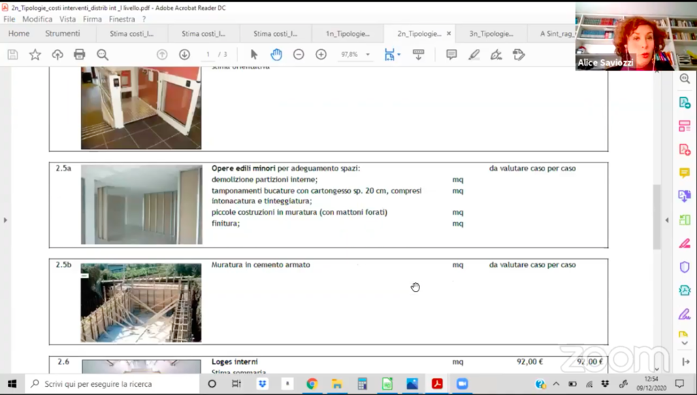The image size is (697, 395).
Task: Open the zoom percentage dropdown
Action: pos(368,54)
